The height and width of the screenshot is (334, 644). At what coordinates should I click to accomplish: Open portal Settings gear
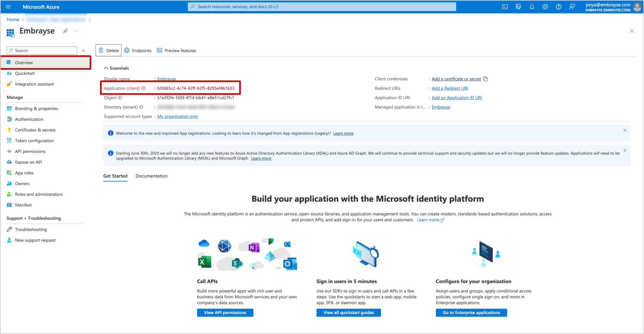click(x=545, y=7)
